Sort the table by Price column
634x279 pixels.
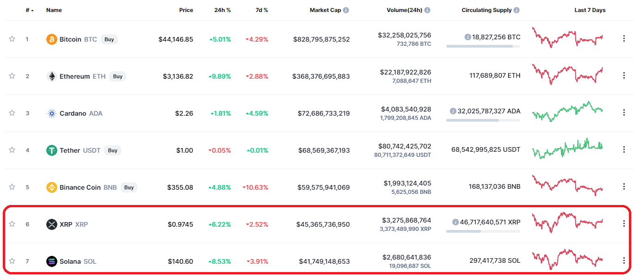(186, 10)
